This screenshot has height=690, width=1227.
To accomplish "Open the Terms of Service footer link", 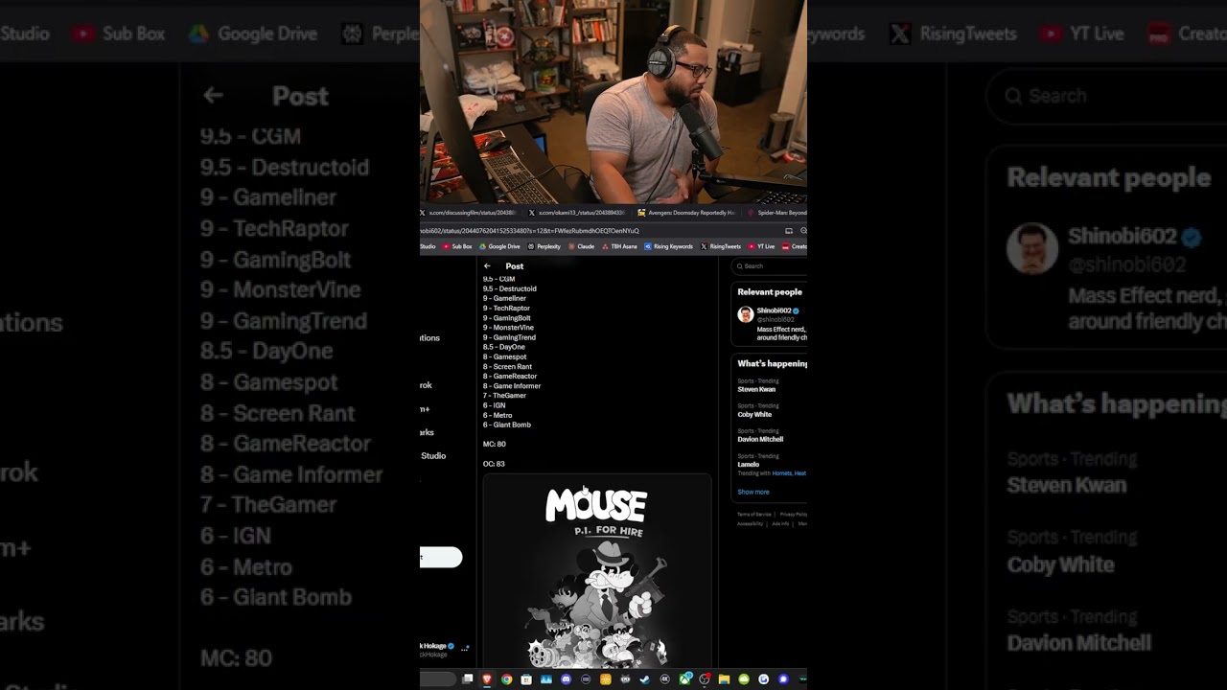I will click(x=754, y=515).
